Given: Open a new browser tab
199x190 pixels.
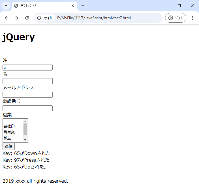Looking at the screenshot, I should [83, 6].
